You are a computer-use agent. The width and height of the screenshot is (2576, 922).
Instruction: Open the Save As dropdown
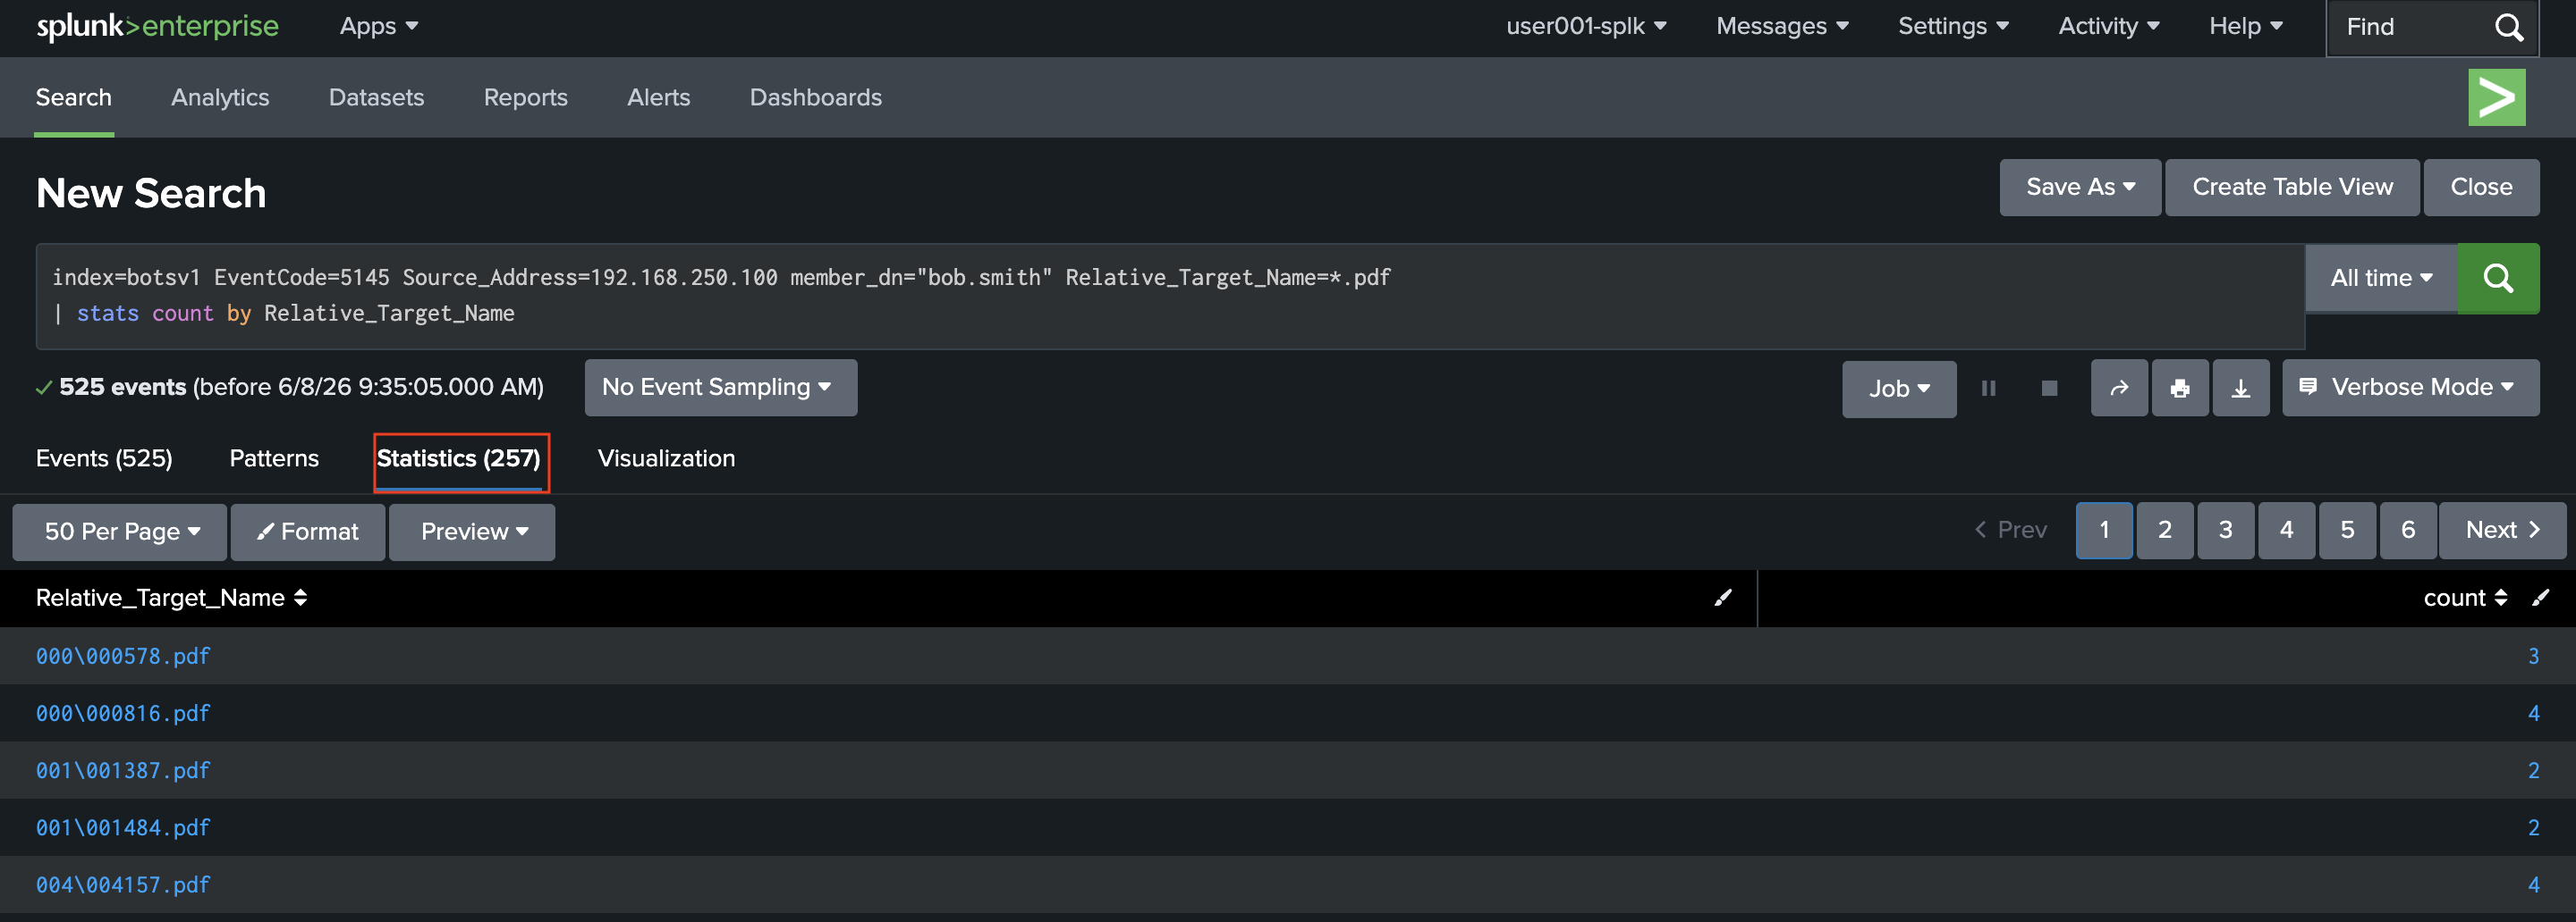click(2080, 187)
